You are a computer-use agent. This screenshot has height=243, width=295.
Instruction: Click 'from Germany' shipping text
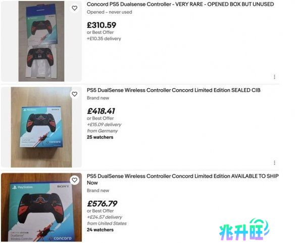click(x=102, y=131)
